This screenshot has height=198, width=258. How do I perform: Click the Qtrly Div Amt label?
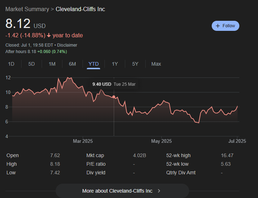[x=181, y=173]
